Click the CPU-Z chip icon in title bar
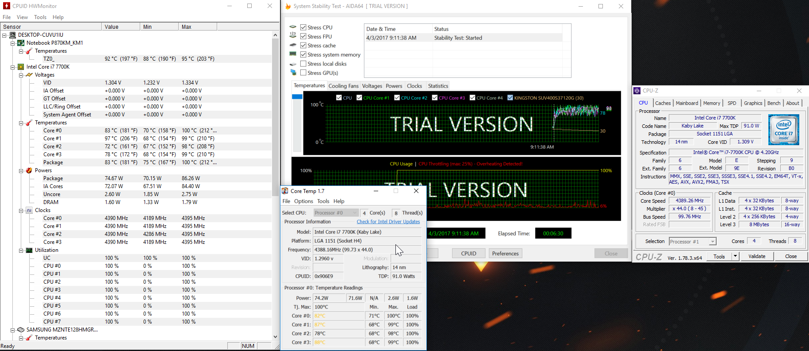This screenshot has height=351, width=809. coord(637,91)
